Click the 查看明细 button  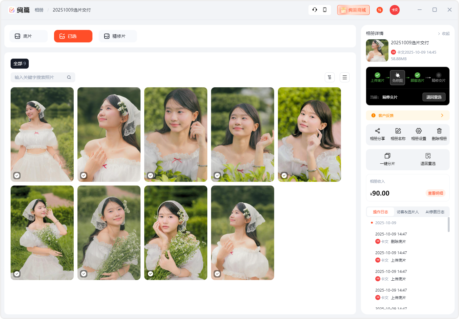tap(435, 193)
